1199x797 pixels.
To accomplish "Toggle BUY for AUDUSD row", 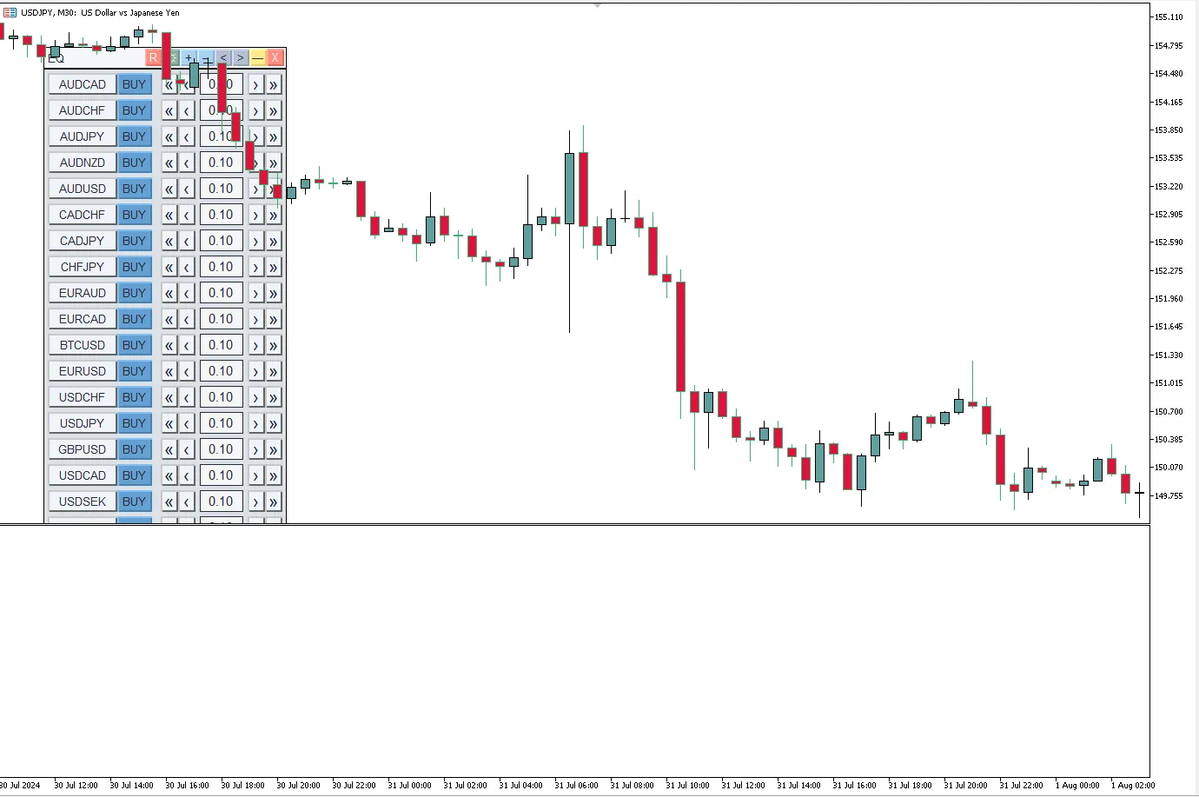I will pyautogui.click(x=134, y=189).
